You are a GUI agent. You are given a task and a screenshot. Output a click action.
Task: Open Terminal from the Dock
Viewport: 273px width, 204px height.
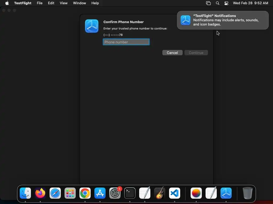130,193
